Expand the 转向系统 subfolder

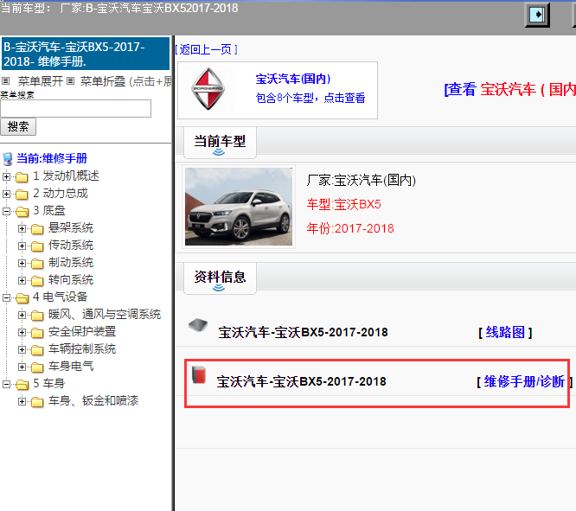pos(22,280)
